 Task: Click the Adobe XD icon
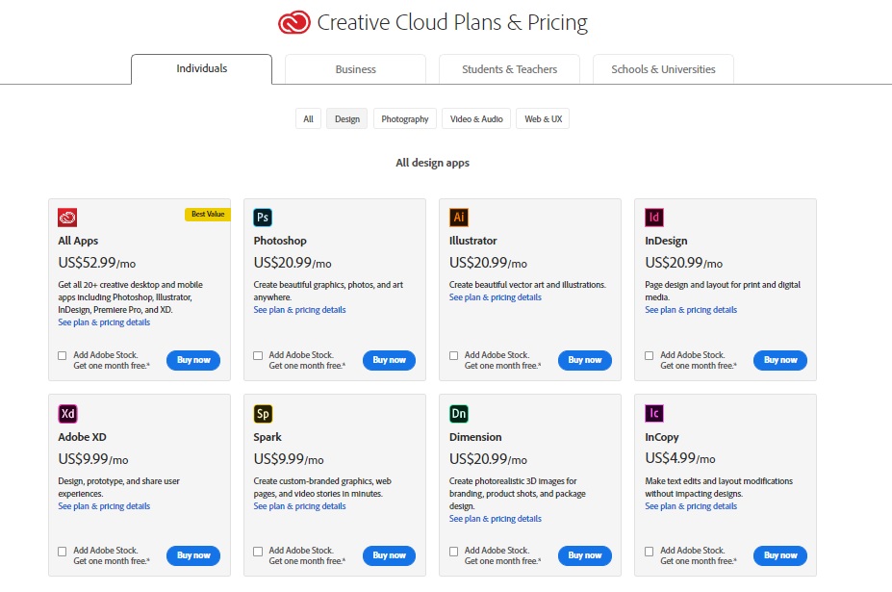[x=67, y=414]
